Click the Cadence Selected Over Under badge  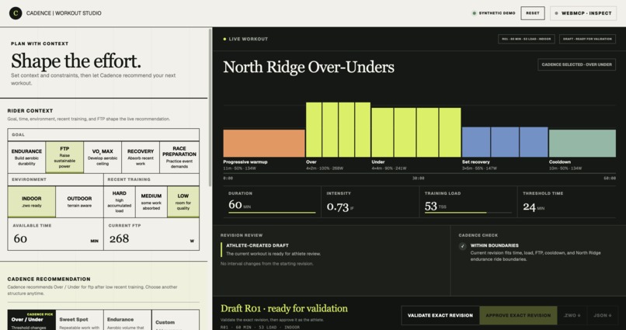tap(576, 64)
